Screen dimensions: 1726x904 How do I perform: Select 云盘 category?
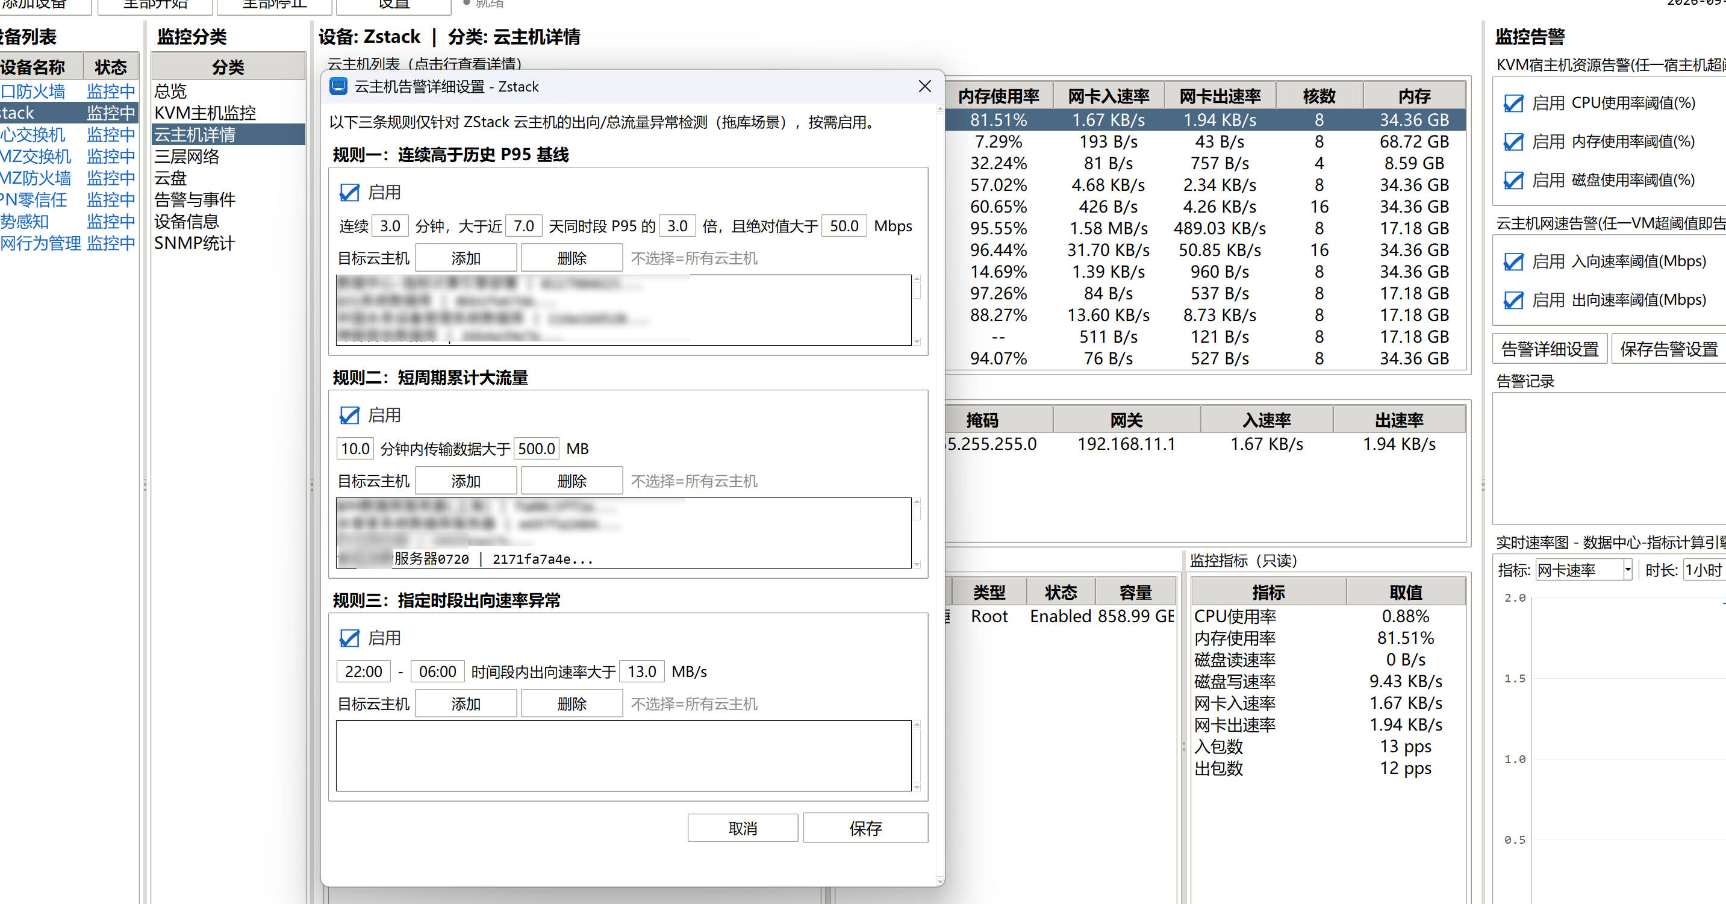(x=228, y=178)
